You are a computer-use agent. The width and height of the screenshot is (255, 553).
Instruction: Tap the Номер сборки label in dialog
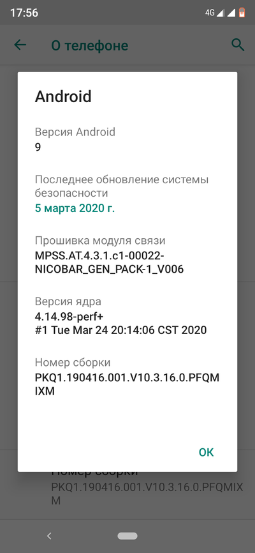[x=73, y=362]
